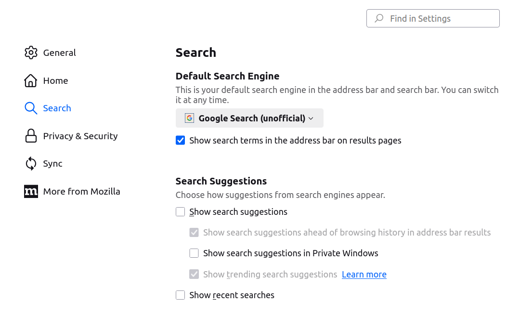Select the Sync settings label

point(52,164)
